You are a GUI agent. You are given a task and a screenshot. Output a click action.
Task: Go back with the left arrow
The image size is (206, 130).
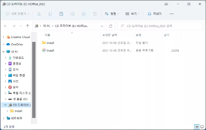[x=5, y=26]
